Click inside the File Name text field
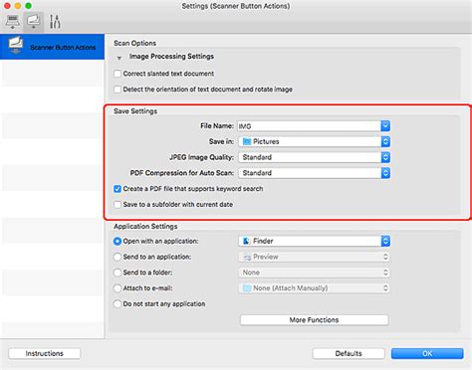472x370 pixels. coord(310,126)
